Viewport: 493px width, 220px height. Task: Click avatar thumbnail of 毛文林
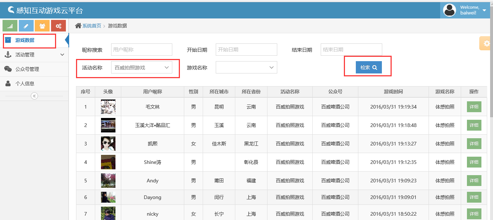[x=108, y=107]
